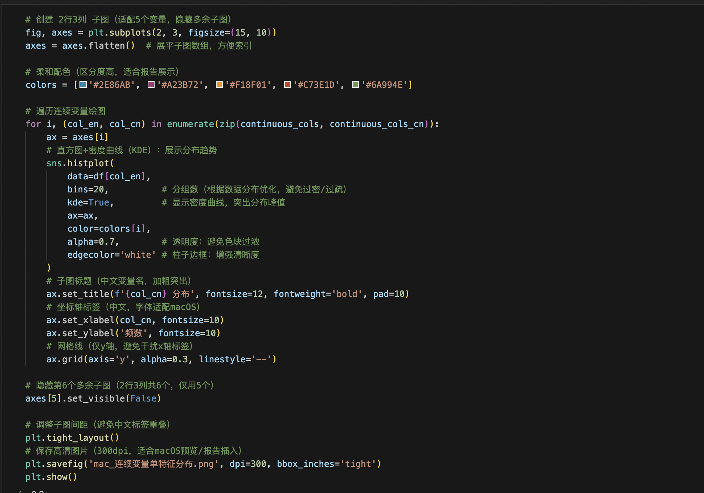
Task: Click the axes.flatten() method call
Action: [106, 46]
